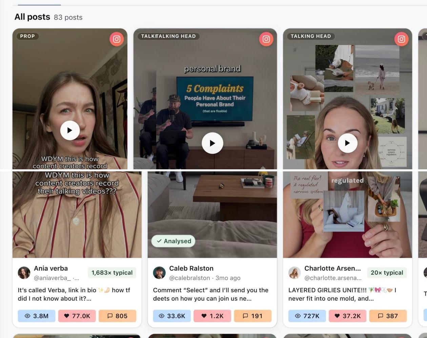Click caption starting Comment "Select"
427x338 pixels.
tap(210, 294)
